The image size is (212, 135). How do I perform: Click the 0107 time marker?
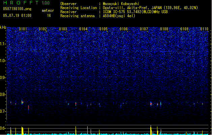[x=144, y=29]
